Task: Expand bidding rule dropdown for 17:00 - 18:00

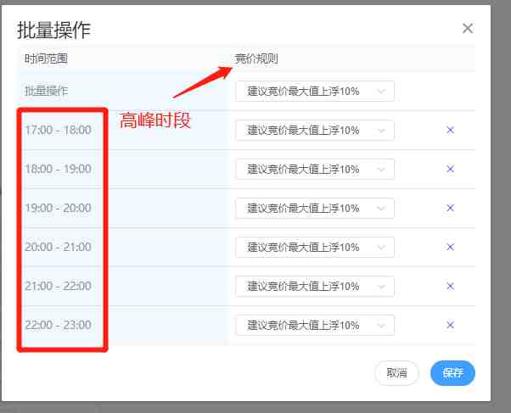Action: pyautogui.click(x=314, y=130)
